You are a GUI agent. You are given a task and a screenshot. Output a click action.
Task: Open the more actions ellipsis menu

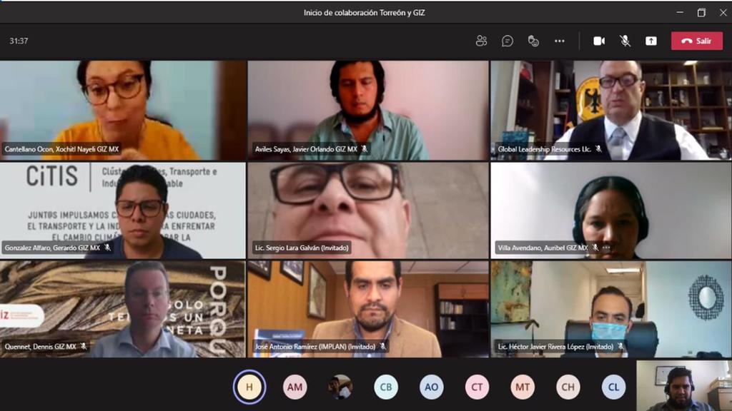559,41
